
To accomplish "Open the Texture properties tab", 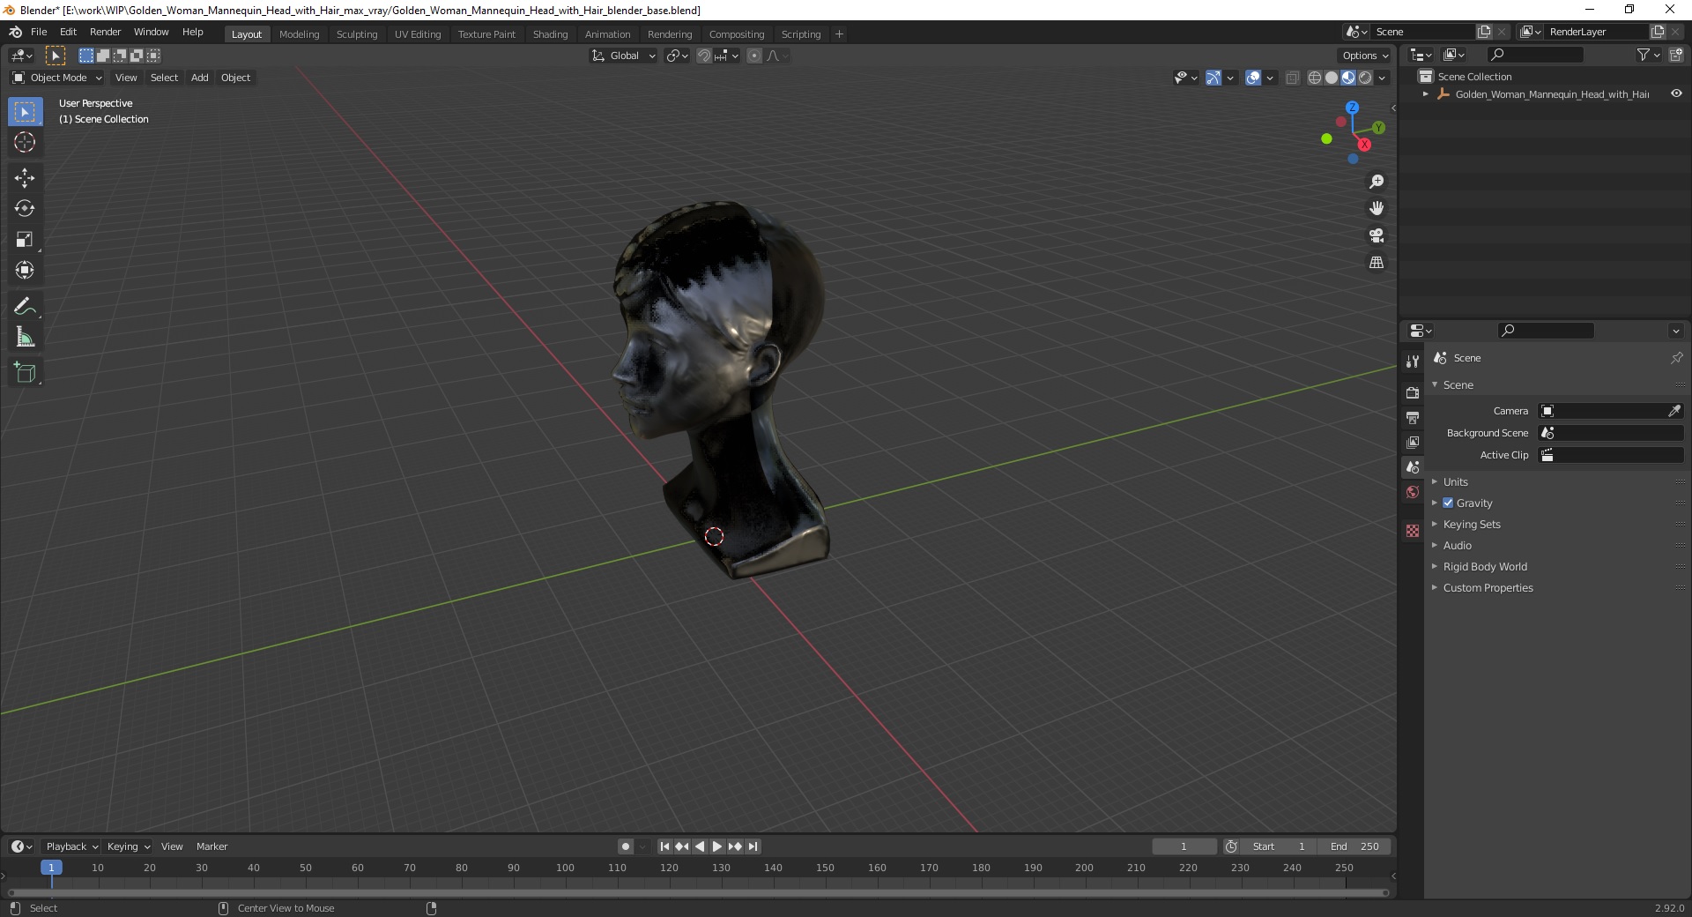I will pyautogui.click(x=1413, y=531).
